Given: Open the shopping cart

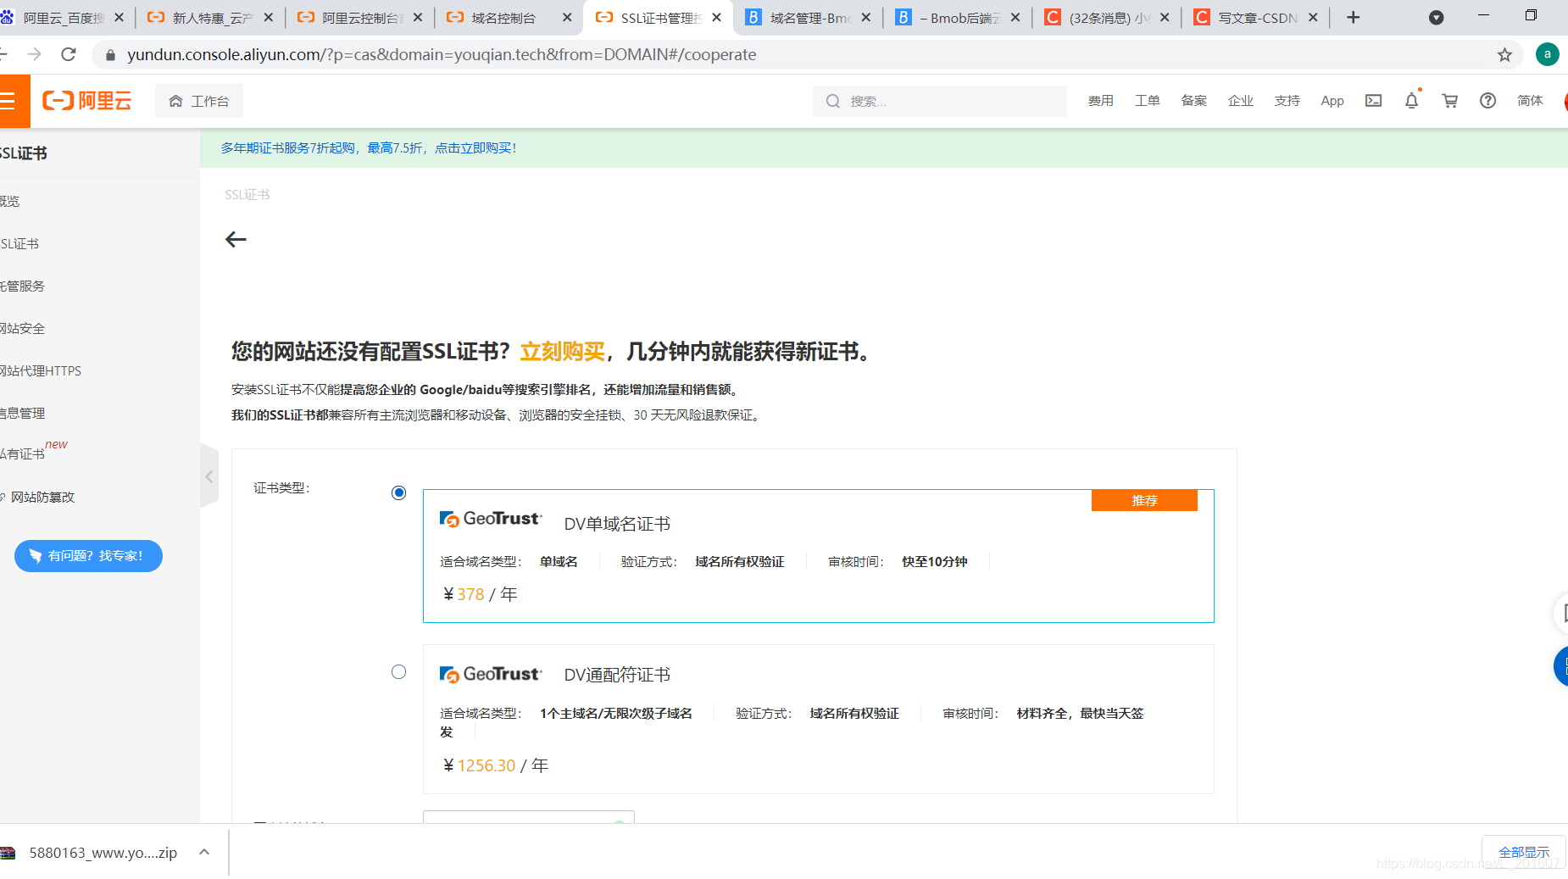Looking at the screenshot, I should pyautogui.click(x=1450, y=101).
